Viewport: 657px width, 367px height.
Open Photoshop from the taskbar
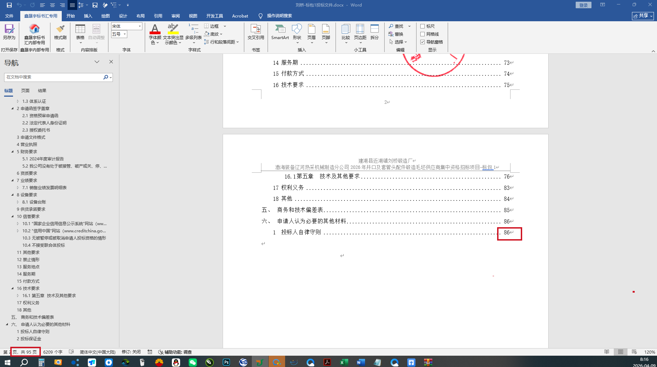tap(226, 362)
